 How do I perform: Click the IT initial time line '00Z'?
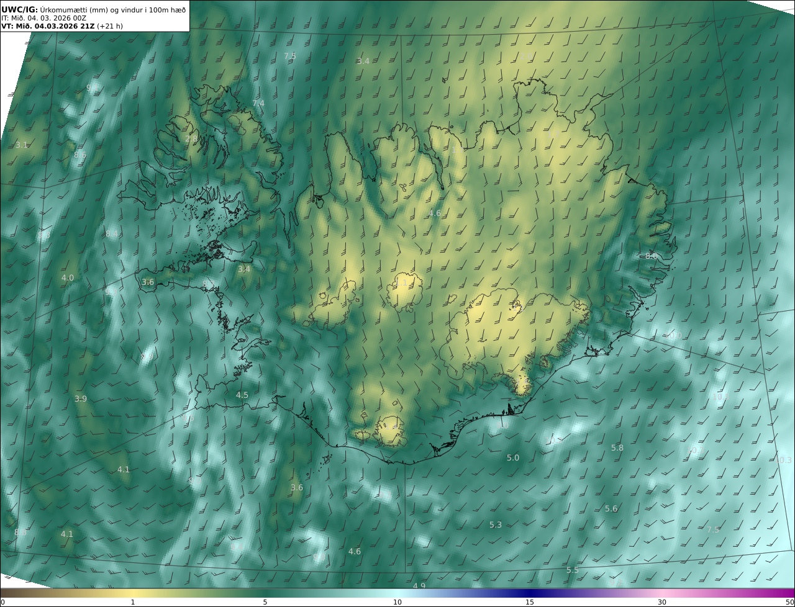[x=43, y=18]
